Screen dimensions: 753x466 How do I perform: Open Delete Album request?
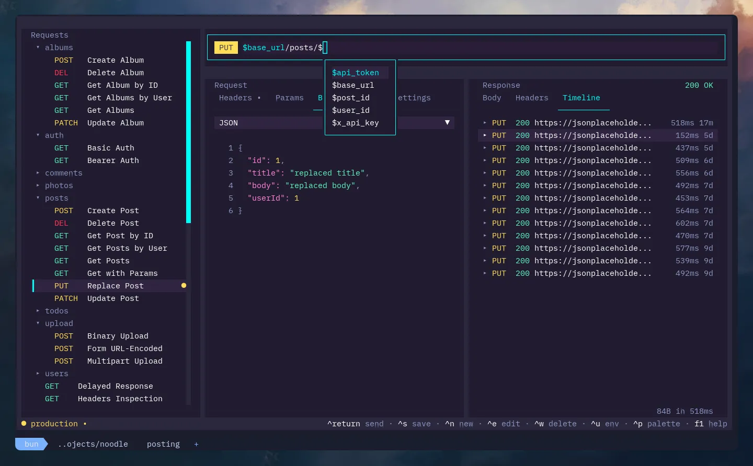[x=116, y=73]
